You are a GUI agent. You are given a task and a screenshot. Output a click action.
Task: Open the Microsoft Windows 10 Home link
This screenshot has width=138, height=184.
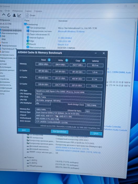(71, 32)
